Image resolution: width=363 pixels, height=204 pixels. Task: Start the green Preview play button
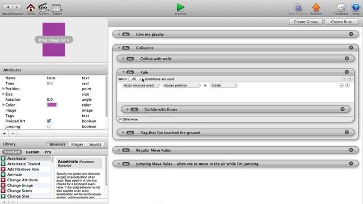coord(180,7)
